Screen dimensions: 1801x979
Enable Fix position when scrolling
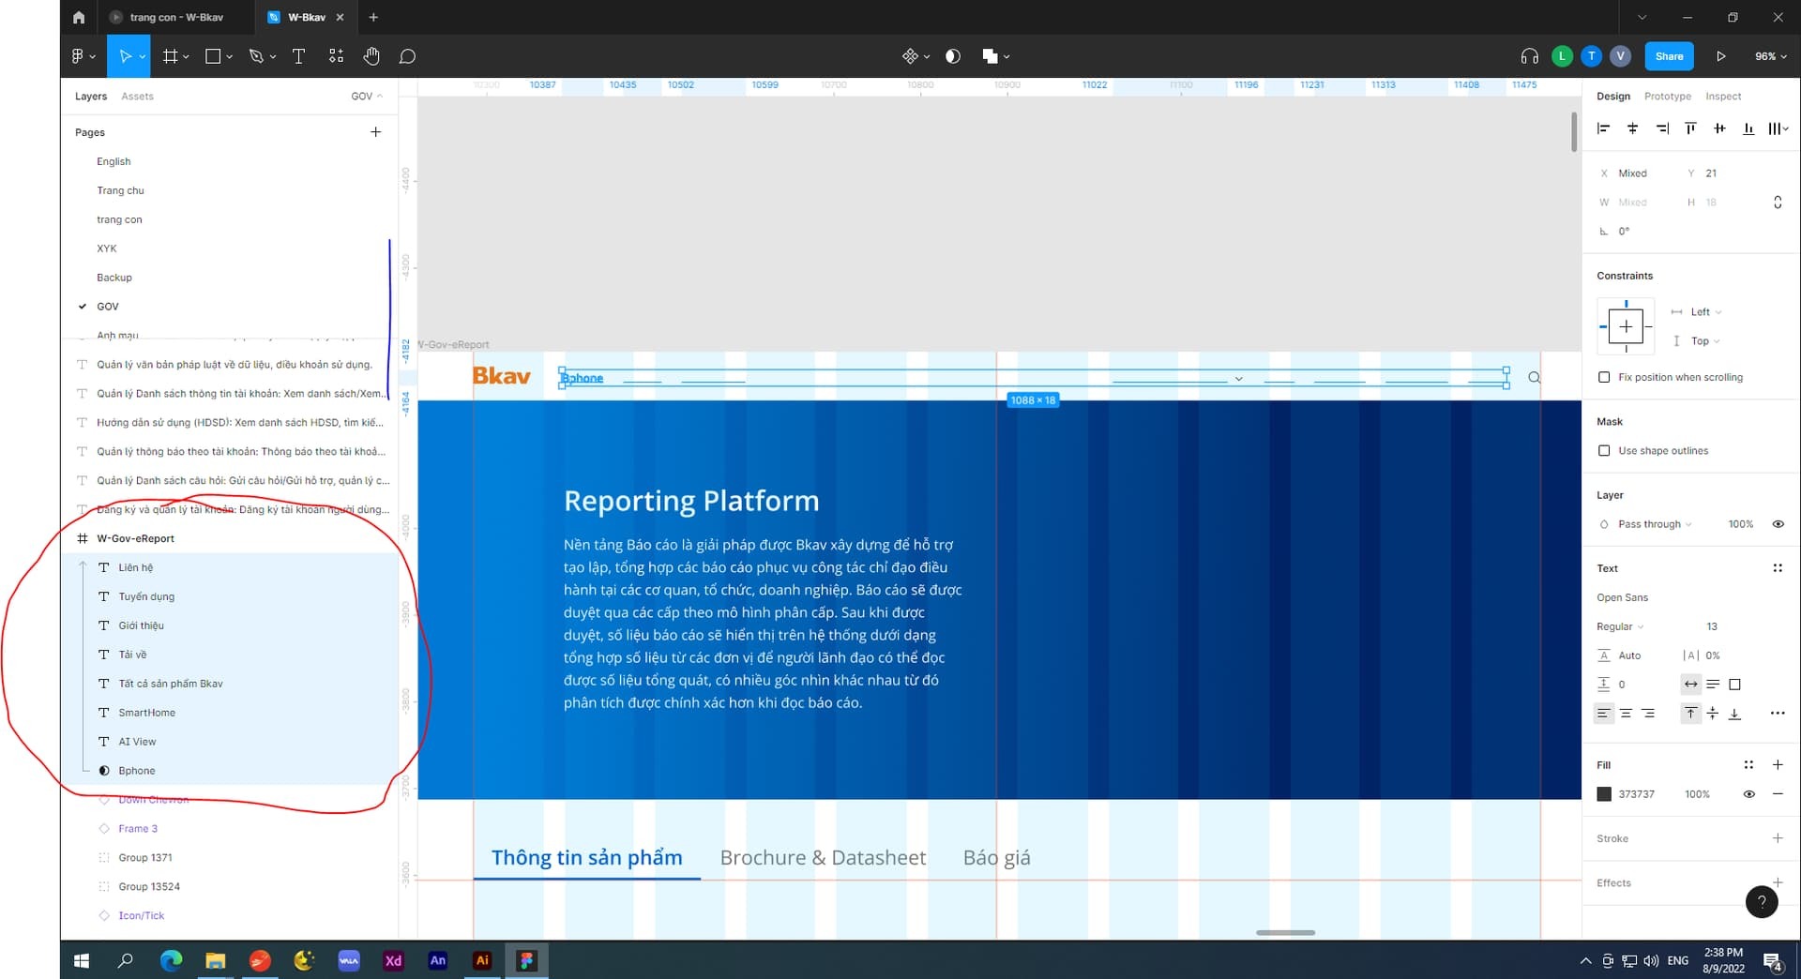pyautogui.click(x=1604, y=377)
